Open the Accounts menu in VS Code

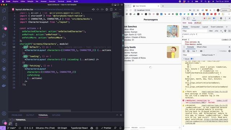(4, 114)
